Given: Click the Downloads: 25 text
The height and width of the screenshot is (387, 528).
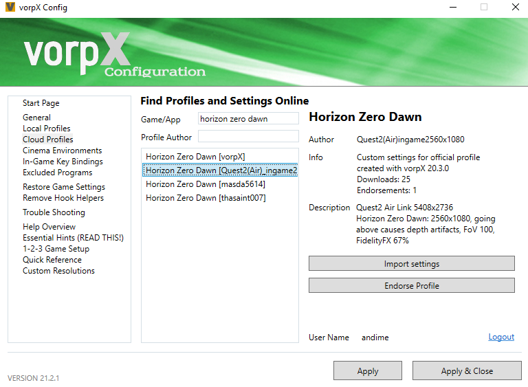Looking at the screenshot, I should (383, 179).
